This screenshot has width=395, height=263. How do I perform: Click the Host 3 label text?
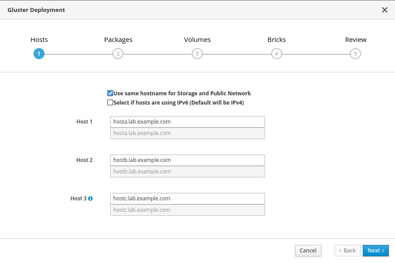coord(78,199)
